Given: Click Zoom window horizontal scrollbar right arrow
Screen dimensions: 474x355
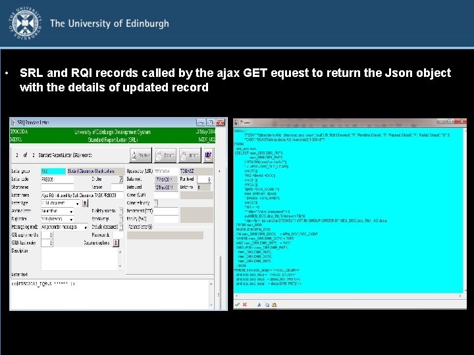Looking at the screenshot, I should tap(460, 296).
